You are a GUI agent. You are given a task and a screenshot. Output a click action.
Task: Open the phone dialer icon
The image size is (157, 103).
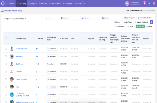tap(154, 3)
